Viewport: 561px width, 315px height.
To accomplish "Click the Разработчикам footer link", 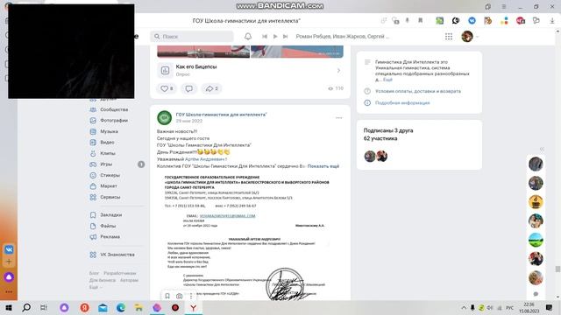I will point(120,273).
